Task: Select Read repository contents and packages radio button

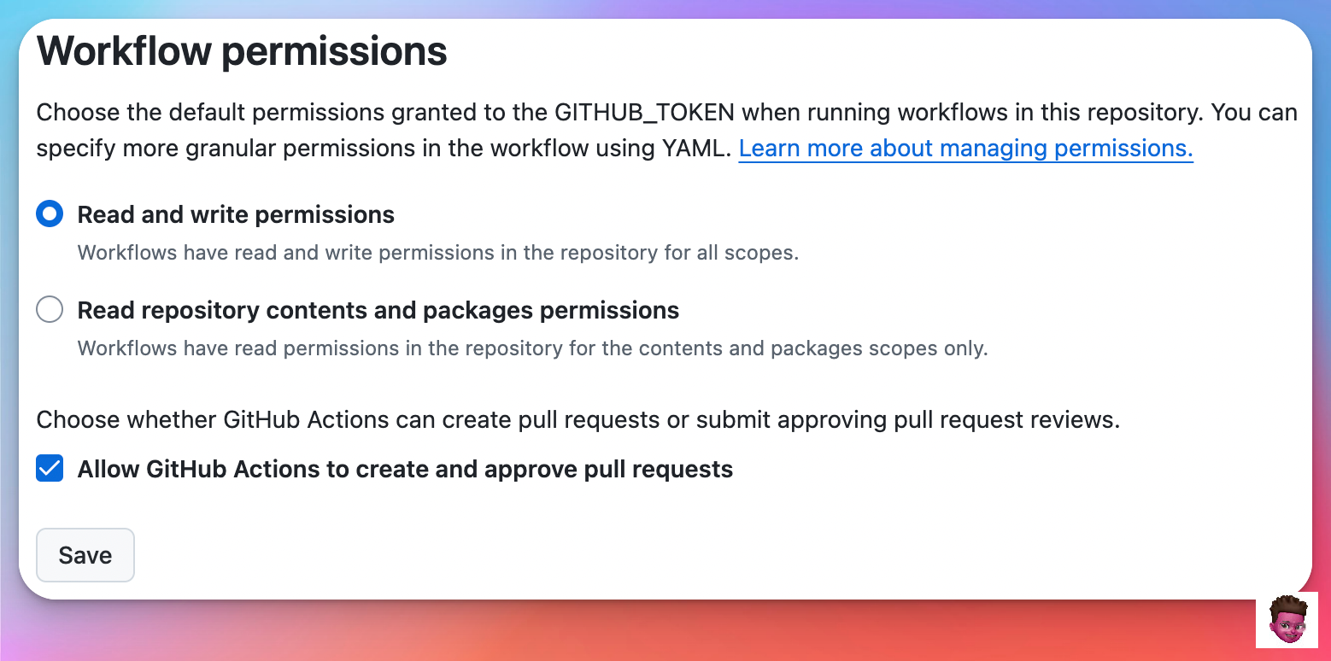Action: point(50,309)
